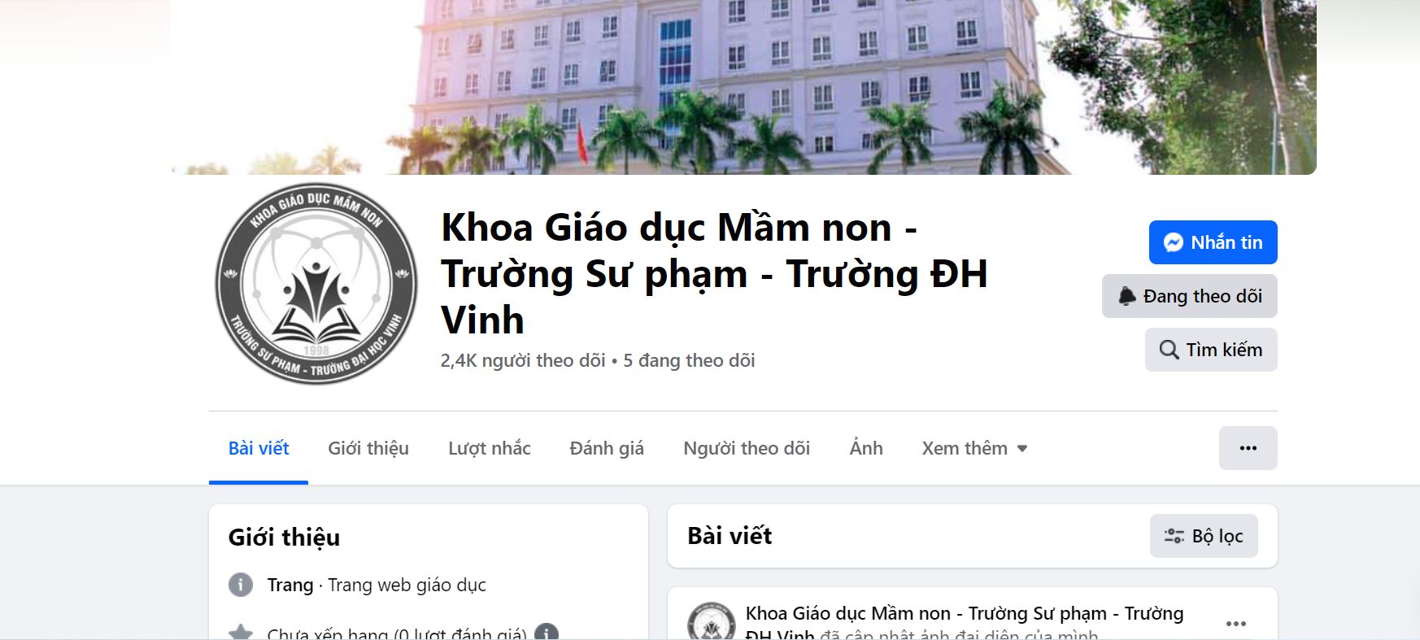Open the Ảnh tab
The height and width of the screenshot is (640, 1420).
click(866, 448)
